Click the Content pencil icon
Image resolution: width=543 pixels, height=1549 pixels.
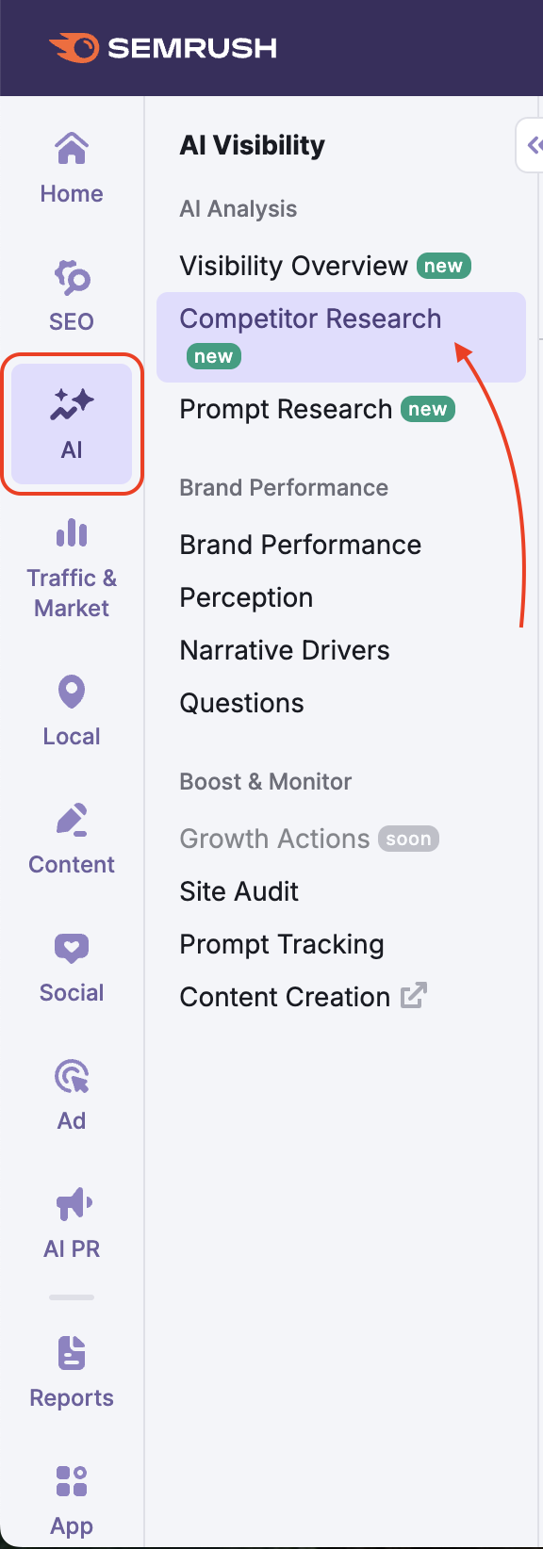coord(71,820)
